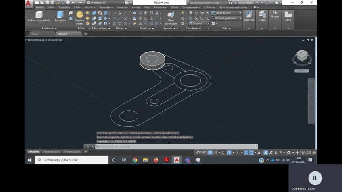This screenshot has width=342, height=192.
Task: Toggle the workspace settings gear in status bar
Action: pos(288,153)
